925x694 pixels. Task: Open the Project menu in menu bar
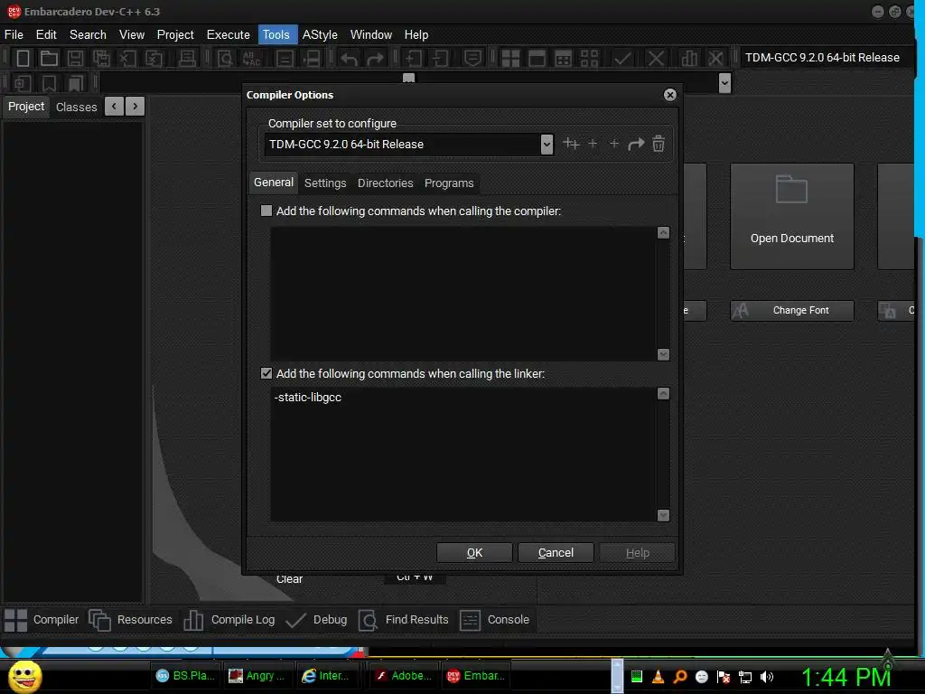pyautogui.click(x=175, y=35)
